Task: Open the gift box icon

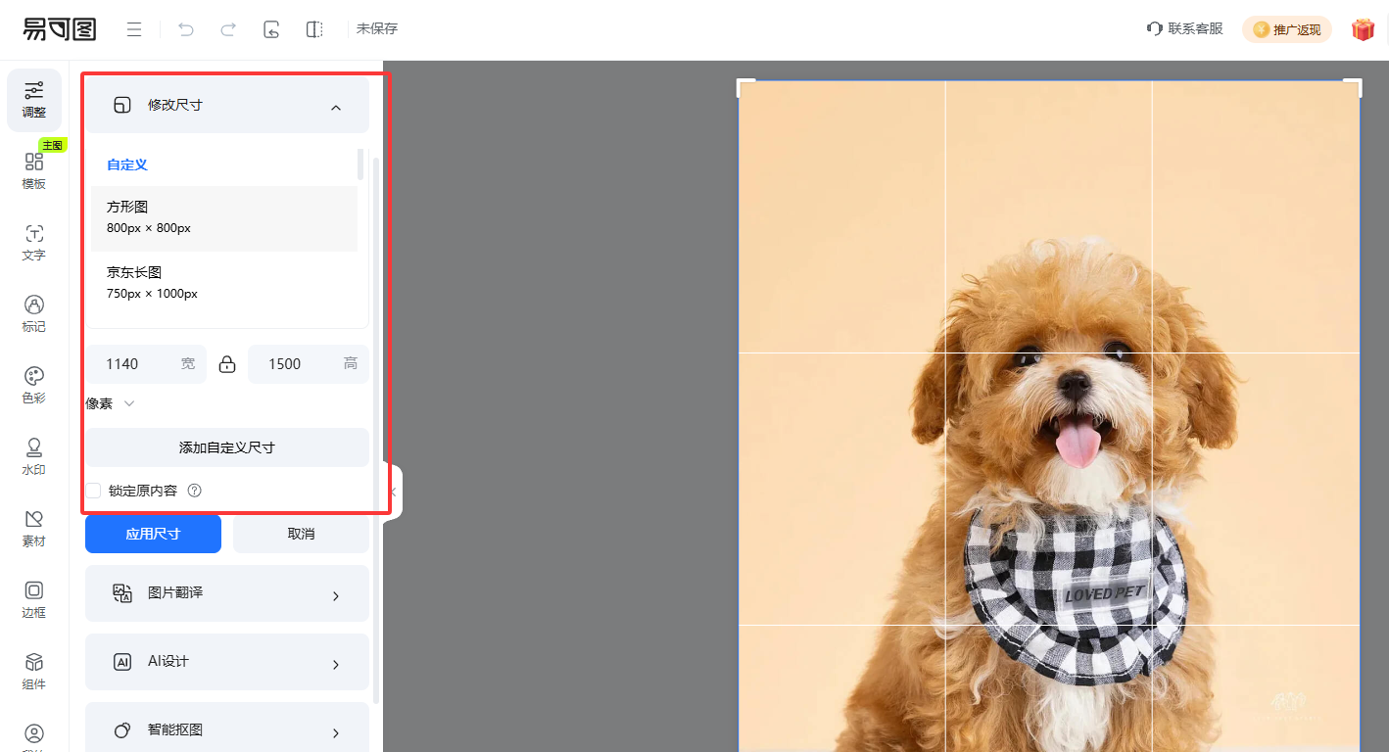Action: [x=1363, y=29]
